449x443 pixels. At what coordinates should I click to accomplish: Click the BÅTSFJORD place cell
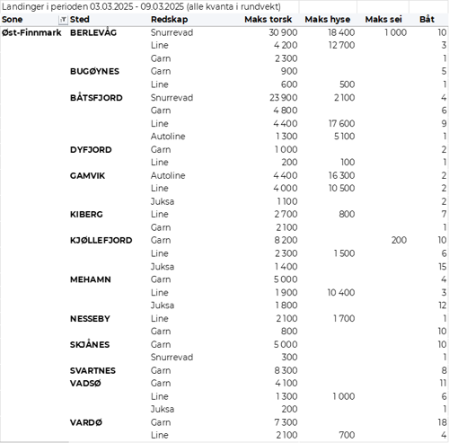[x=96, y=98]
